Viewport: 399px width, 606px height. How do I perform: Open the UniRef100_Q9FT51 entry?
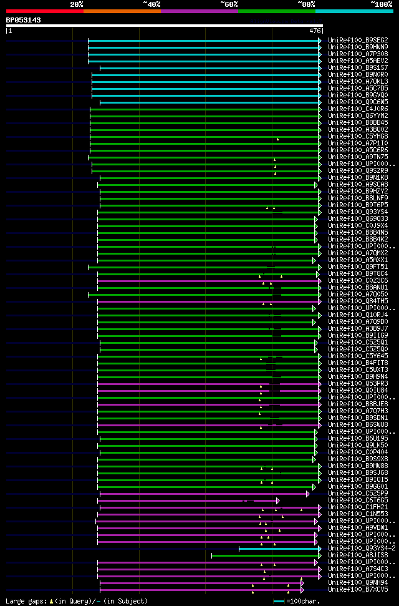(358, 267)
